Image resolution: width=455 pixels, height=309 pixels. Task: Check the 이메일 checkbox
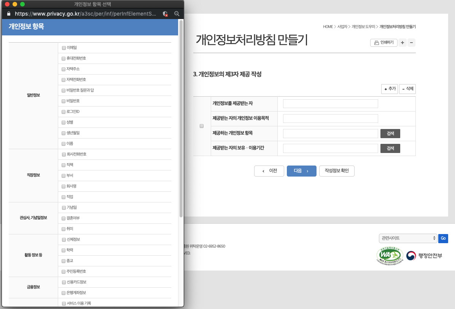[64, 48]
